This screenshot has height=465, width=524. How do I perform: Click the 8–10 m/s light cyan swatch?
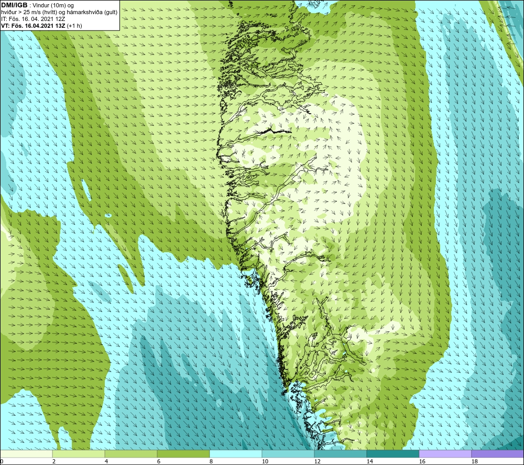(236, 453)
